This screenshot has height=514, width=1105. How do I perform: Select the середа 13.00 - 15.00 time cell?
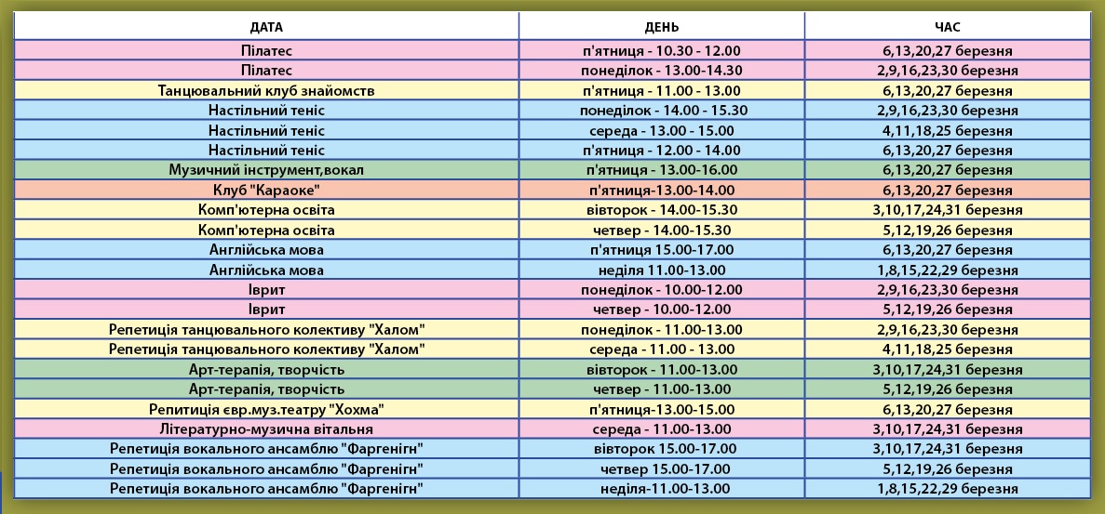tap(661, 130)
